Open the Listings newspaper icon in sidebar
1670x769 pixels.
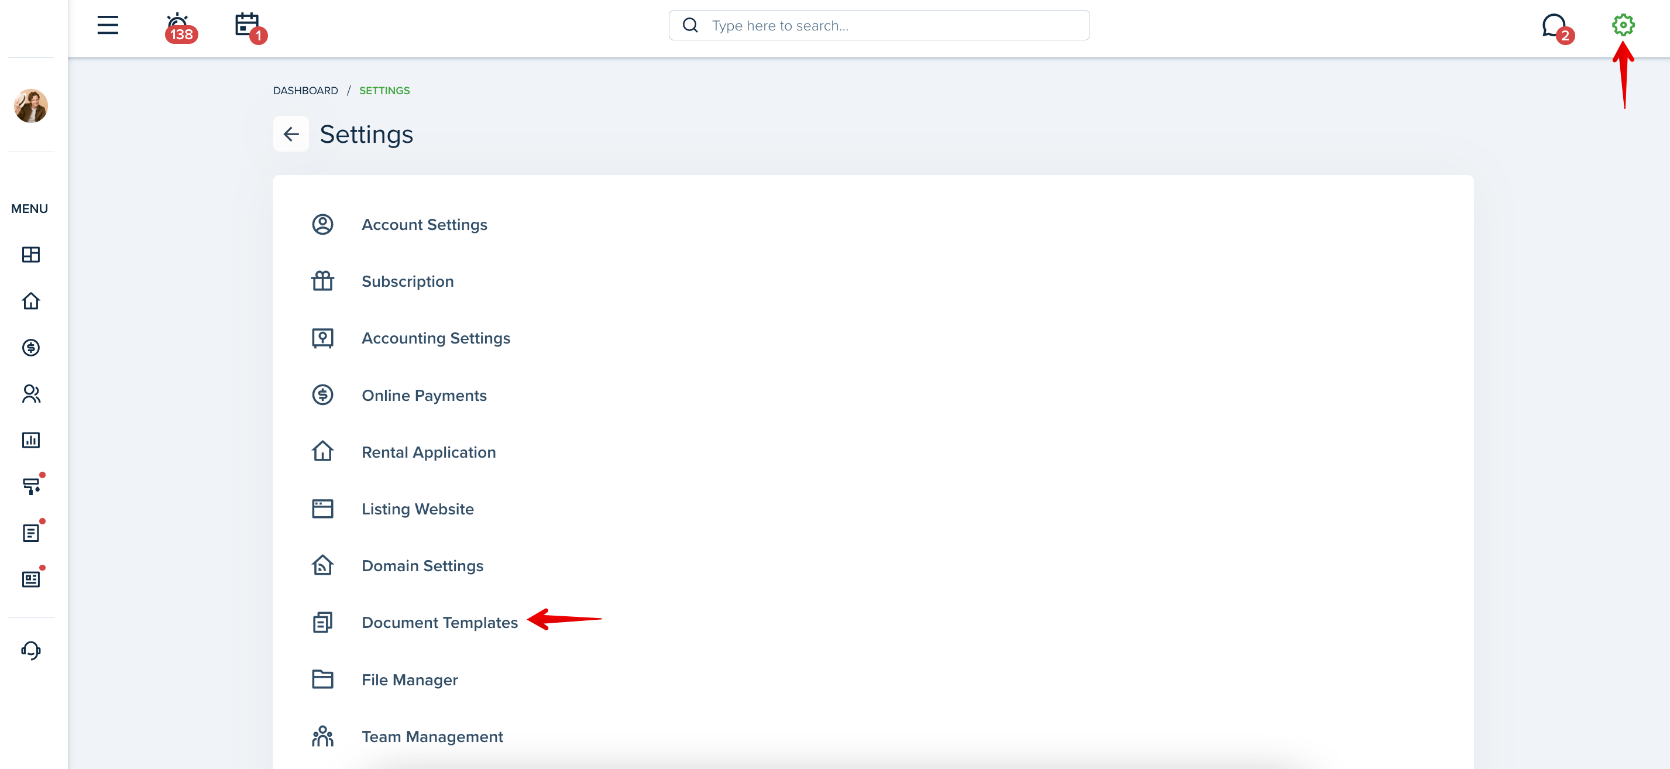[x=31, y=579]
